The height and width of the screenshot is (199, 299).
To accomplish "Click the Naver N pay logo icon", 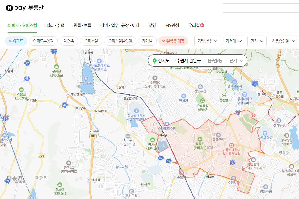I will pyautogui.click(x=9, y=8).
